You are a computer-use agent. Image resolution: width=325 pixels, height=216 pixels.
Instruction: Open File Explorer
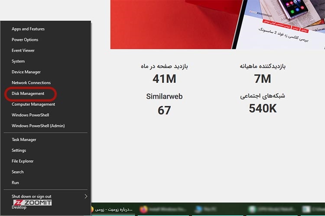click(23, 161)
